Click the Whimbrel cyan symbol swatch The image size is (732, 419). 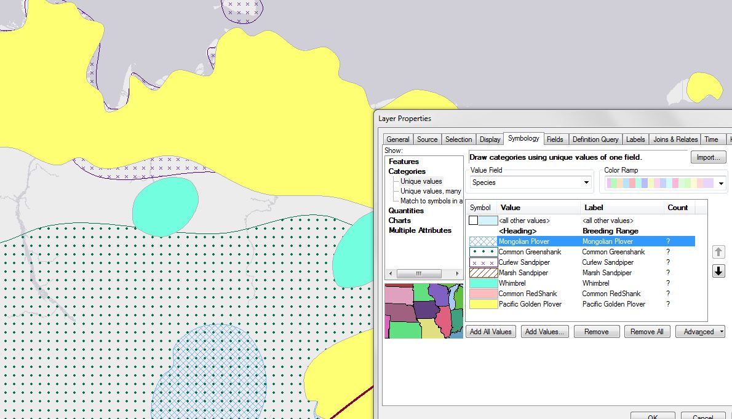[483, 283]
